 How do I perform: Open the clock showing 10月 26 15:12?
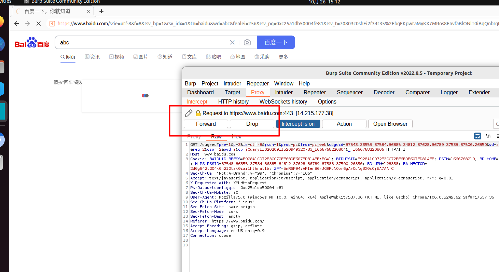(x=324, y=2)
